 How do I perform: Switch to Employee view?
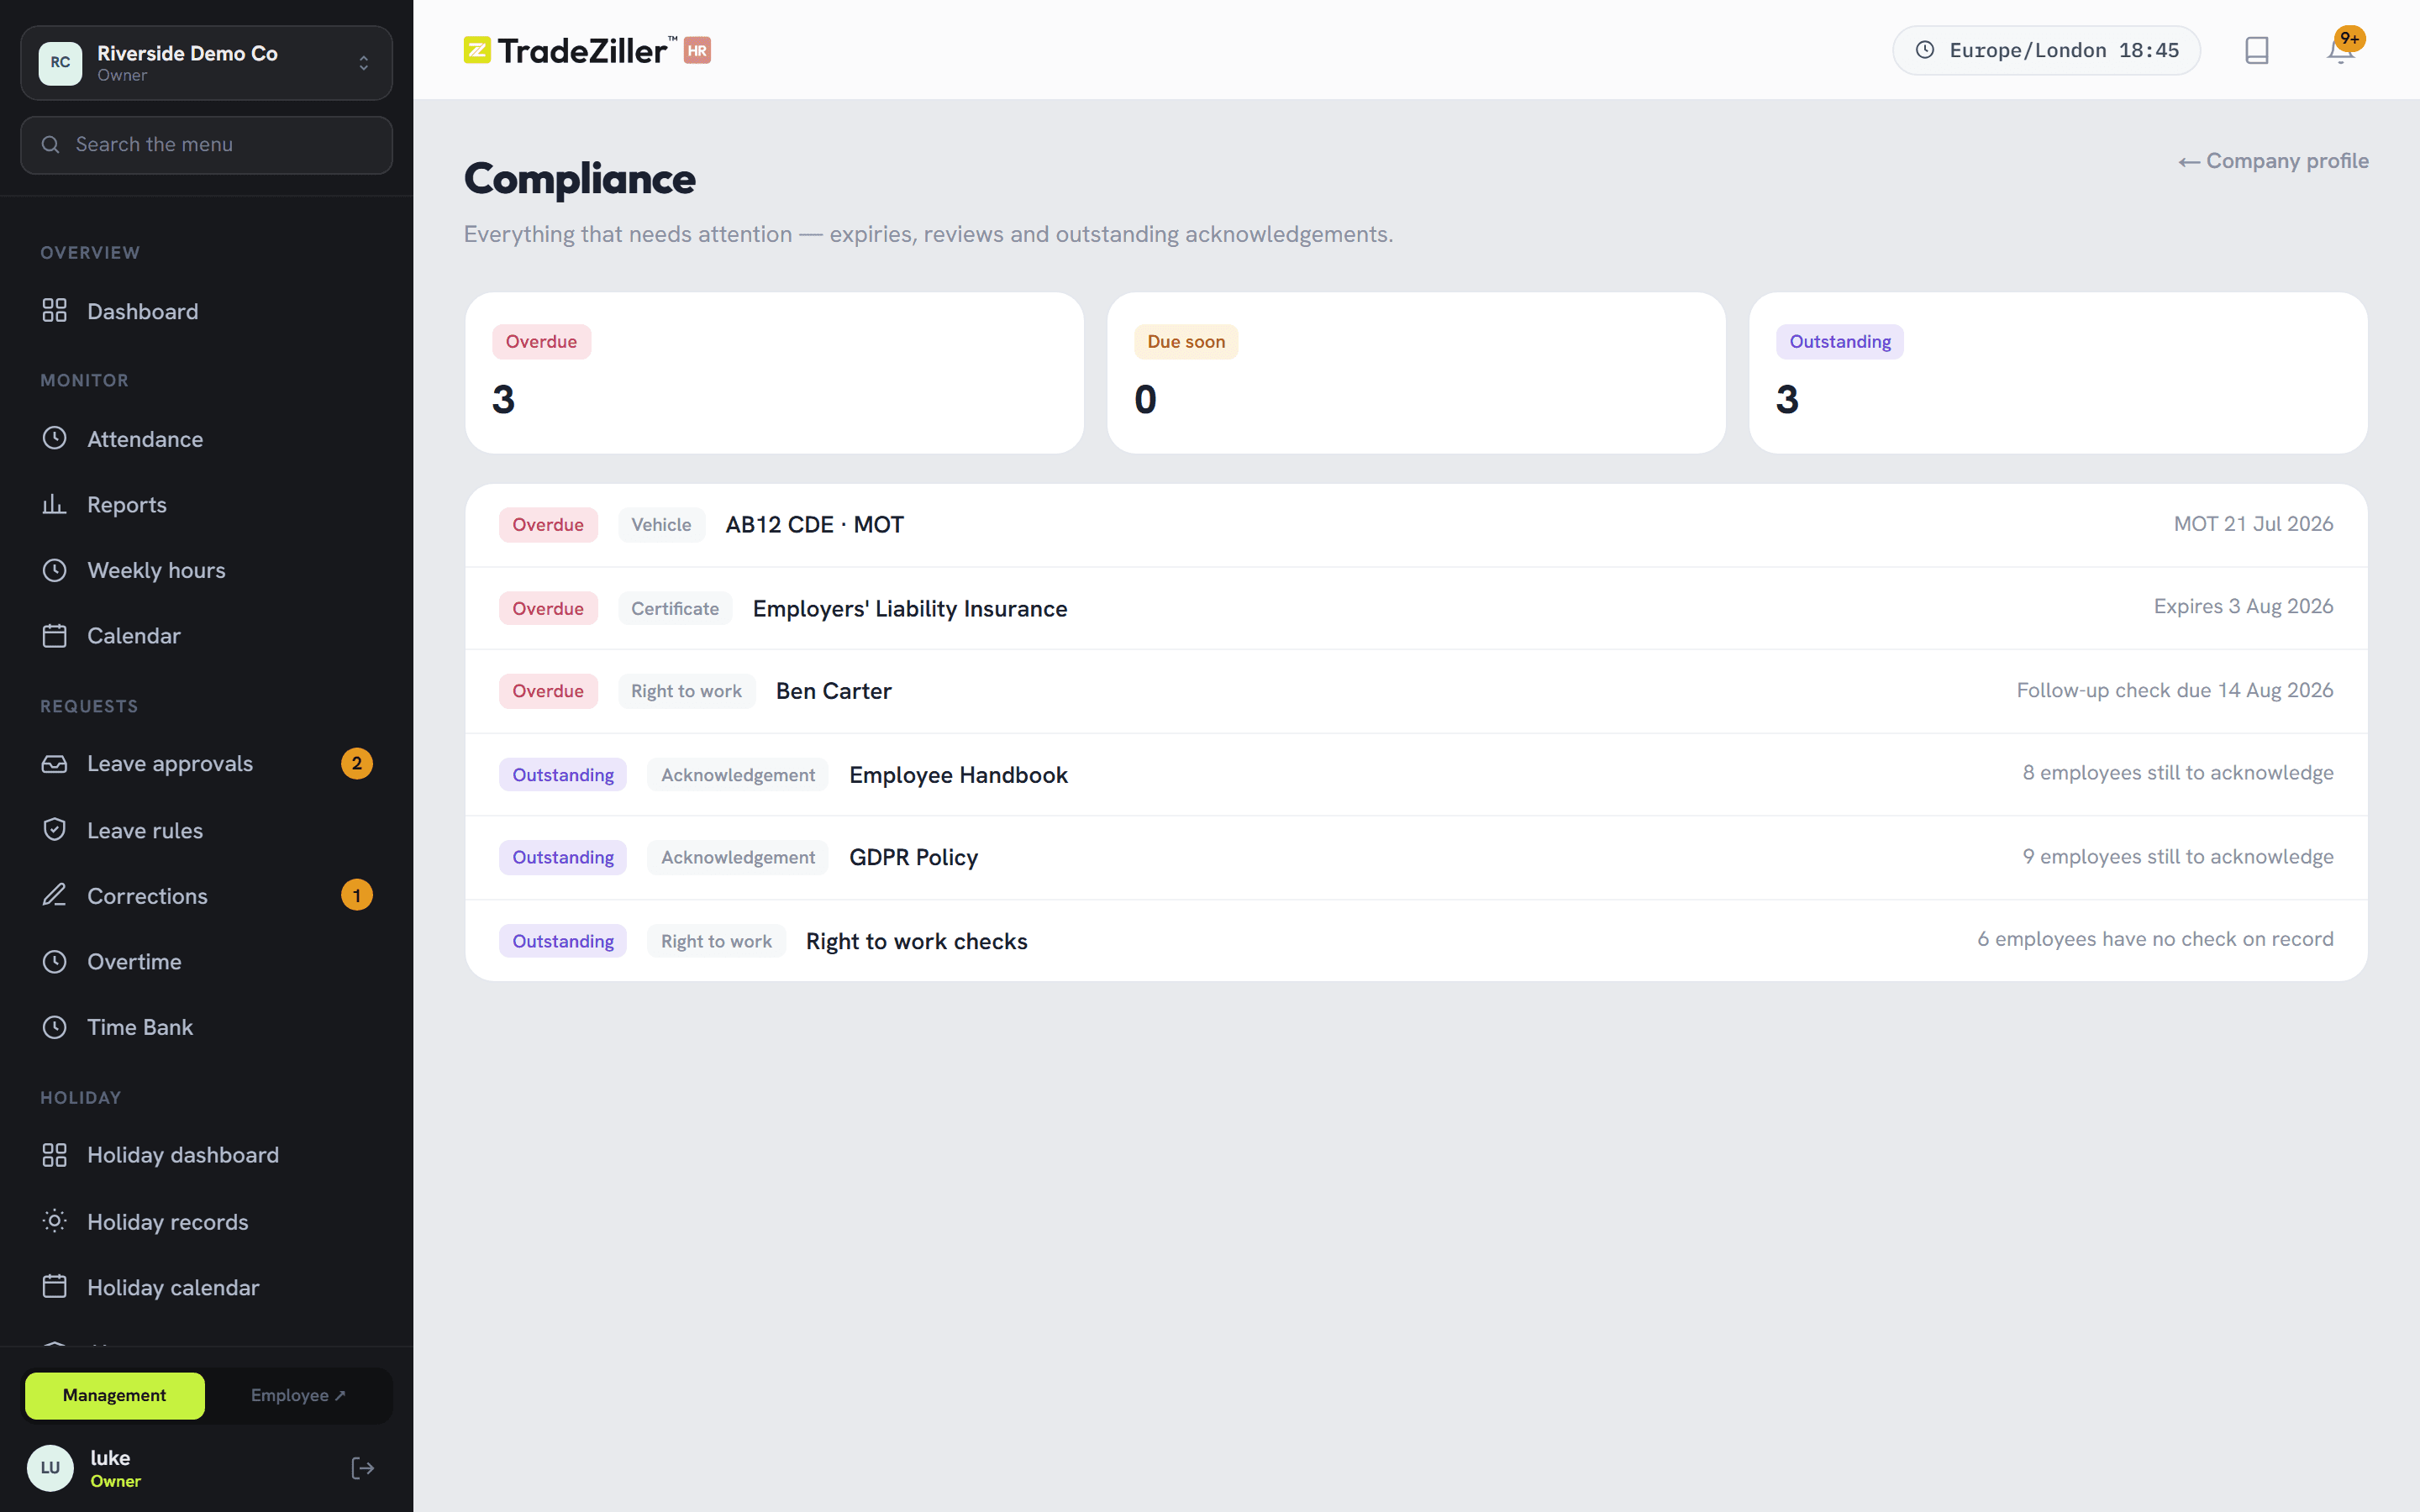tap(298, 1395)
